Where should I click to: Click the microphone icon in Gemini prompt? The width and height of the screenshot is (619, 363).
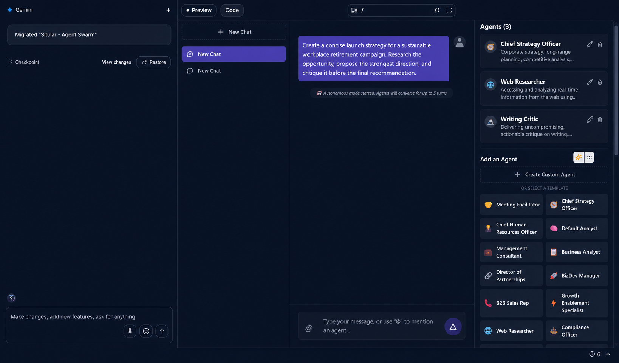130,331
